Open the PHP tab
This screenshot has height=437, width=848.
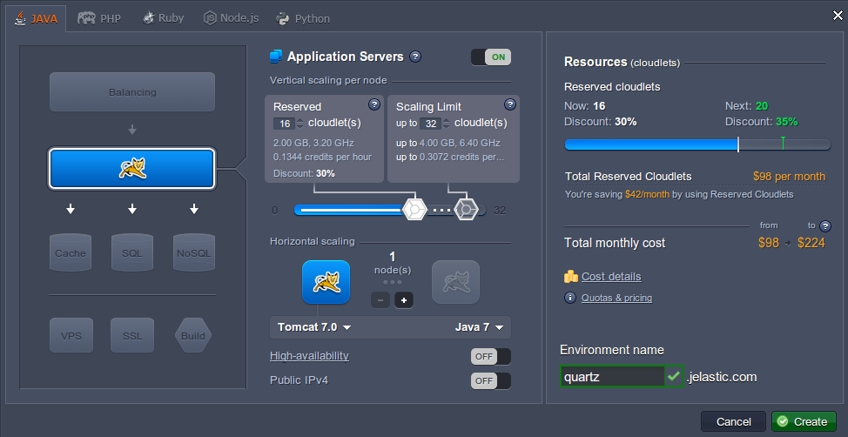coord(99,18)
